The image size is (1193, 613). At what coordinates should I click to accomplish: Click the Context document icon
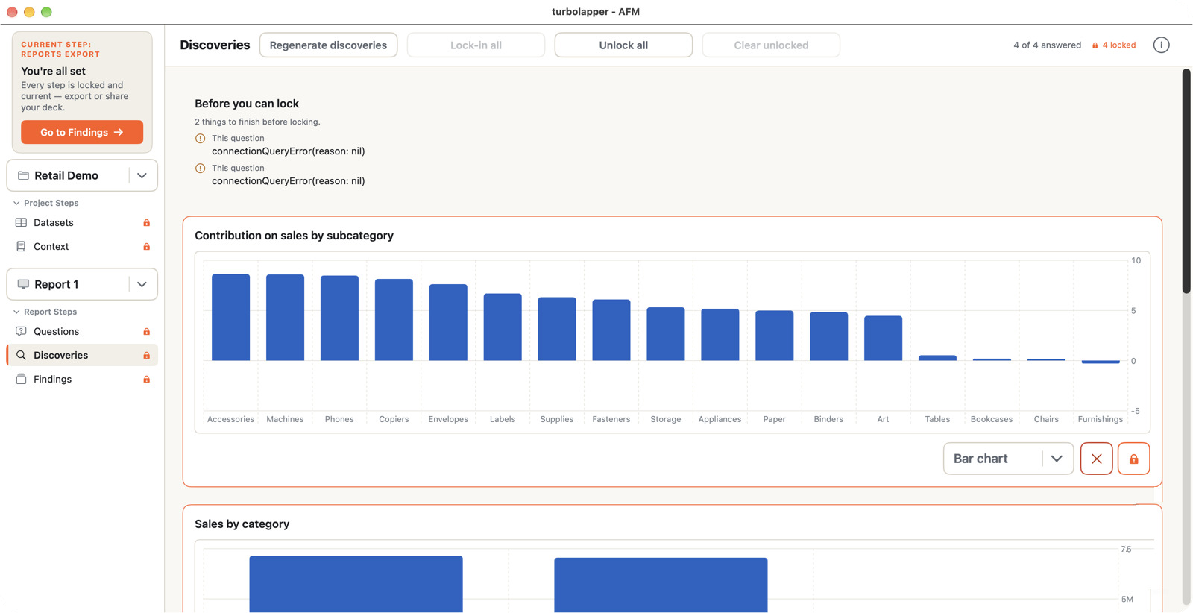tap(21, 246)
